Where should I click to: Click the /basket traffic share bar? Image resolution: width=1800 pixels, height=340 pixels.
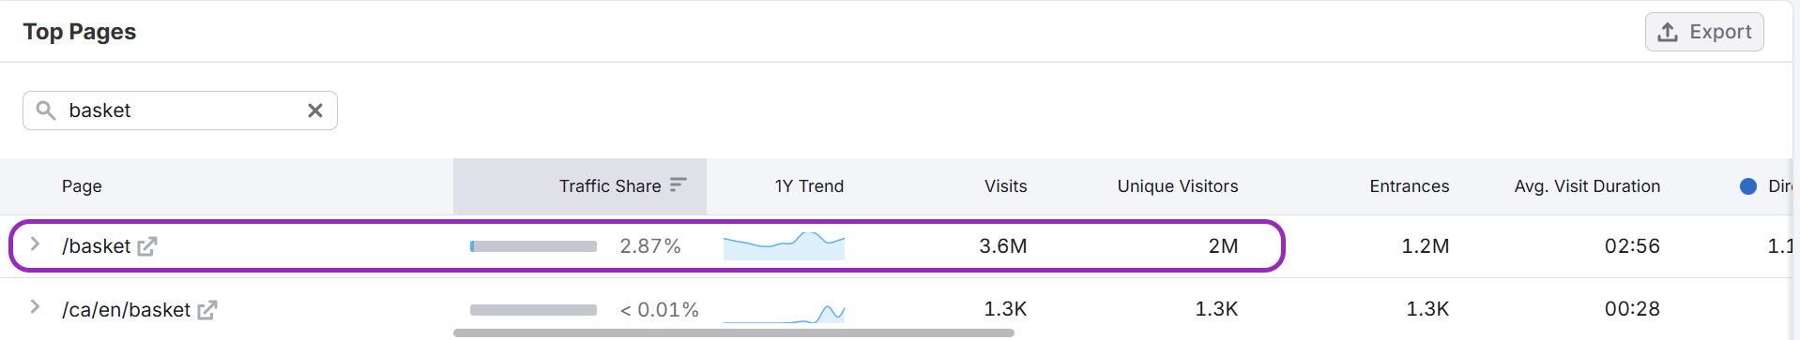[533, 246]
